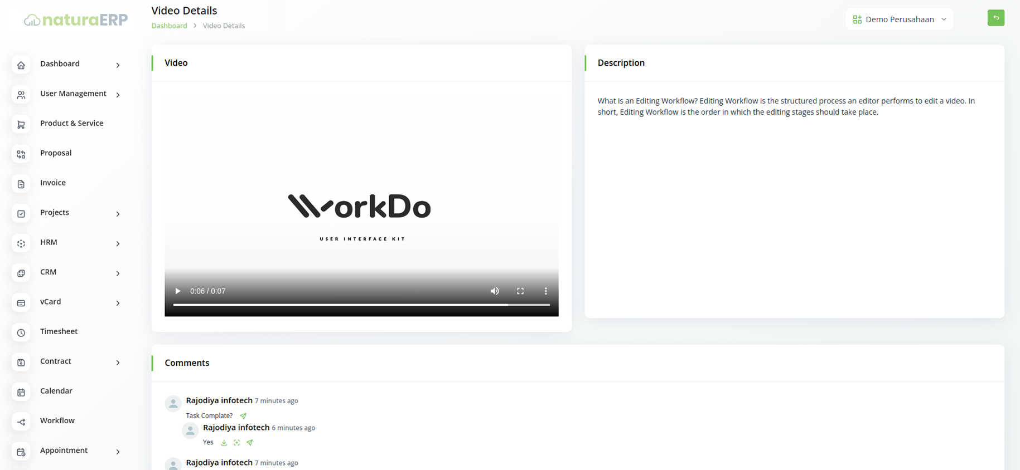Viewport: 1020px width, 470px height.
Task: Click the Invoice document icon
Action: pos(21,184)
